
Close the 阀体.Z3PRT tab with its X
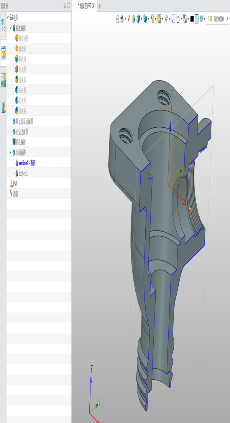(x=93, y=6)
